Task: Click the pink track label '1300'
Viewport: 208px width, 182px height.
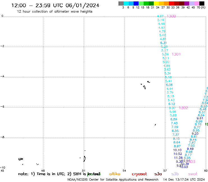Action: [171, 16]
